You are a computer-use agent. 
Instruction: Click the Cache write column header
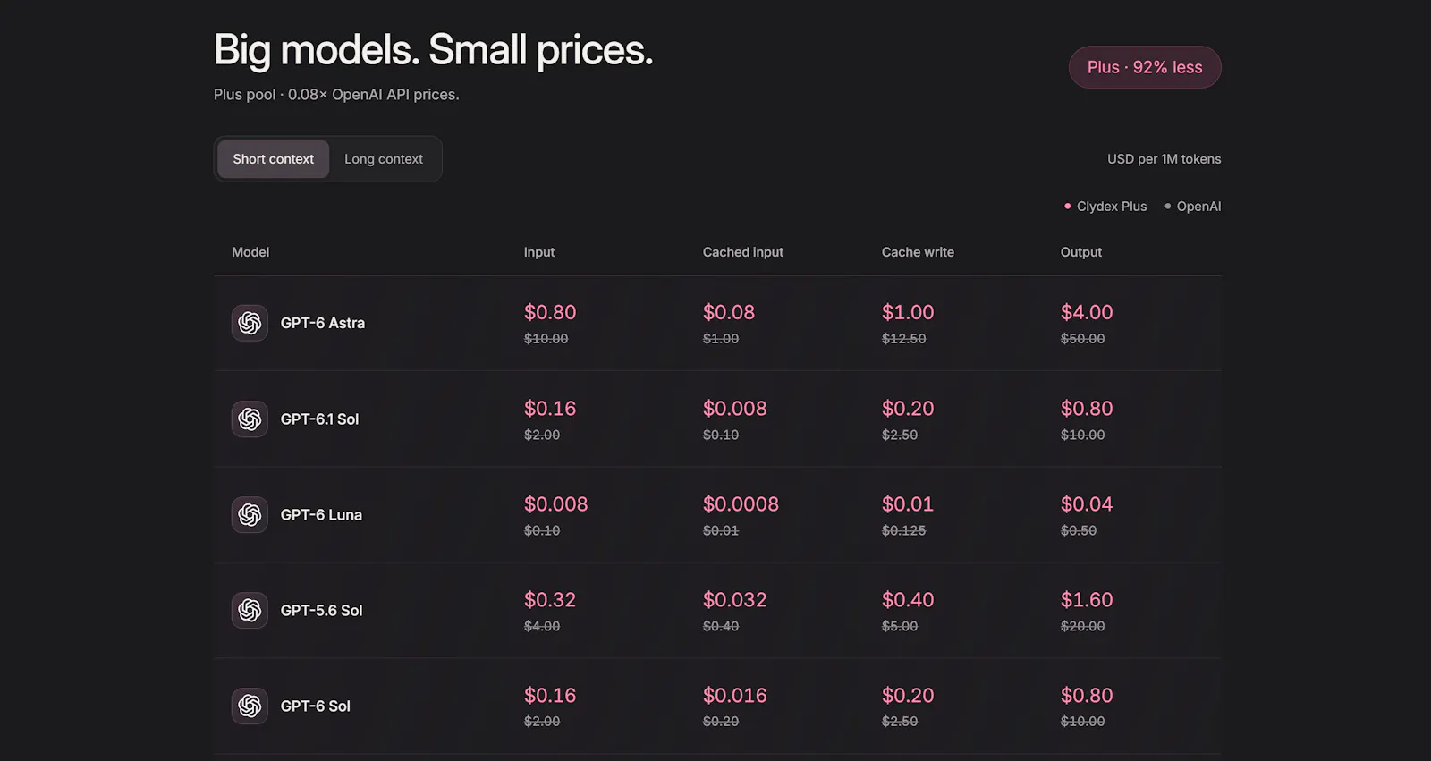(918, 252)
